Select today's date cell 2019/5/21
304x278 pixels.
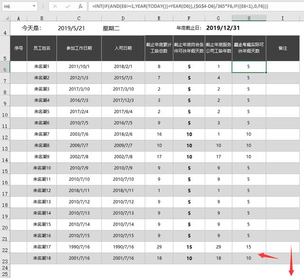click(71, 28)
